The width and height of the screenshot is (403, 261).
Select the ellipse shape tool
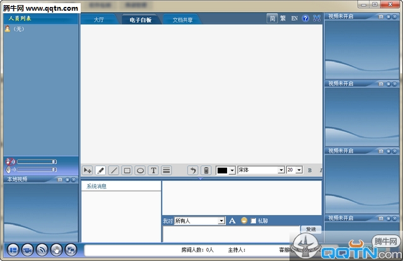pyautogui.click(x=140, y=170)
